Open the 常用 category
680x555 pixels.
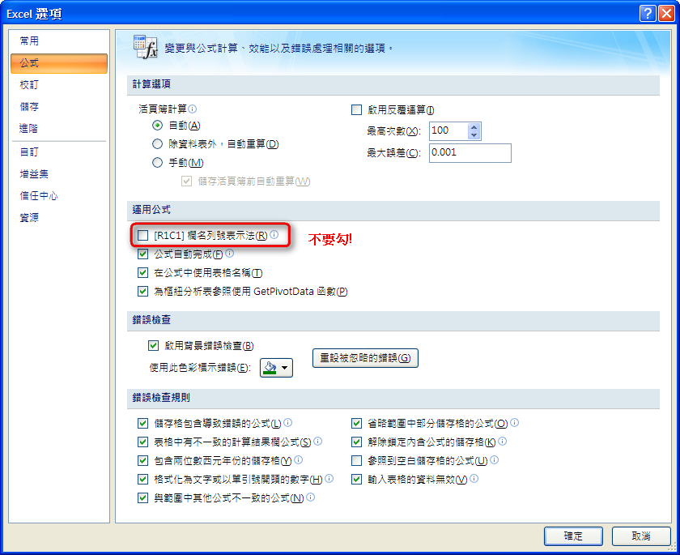(x=58, y=41)
